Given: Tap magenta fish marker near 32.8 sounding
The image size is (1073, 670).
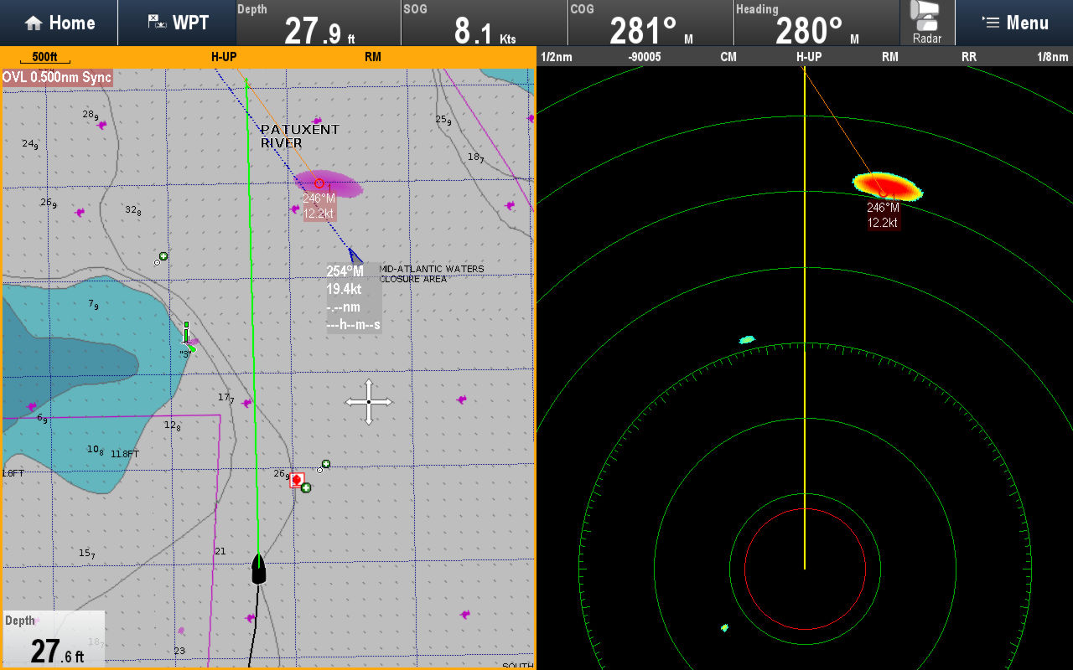Looking at the screenshot, I should [80, 212].
